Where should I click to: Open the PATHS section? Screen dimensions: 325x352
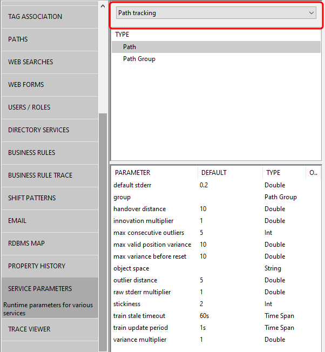[x=50, y=39]
